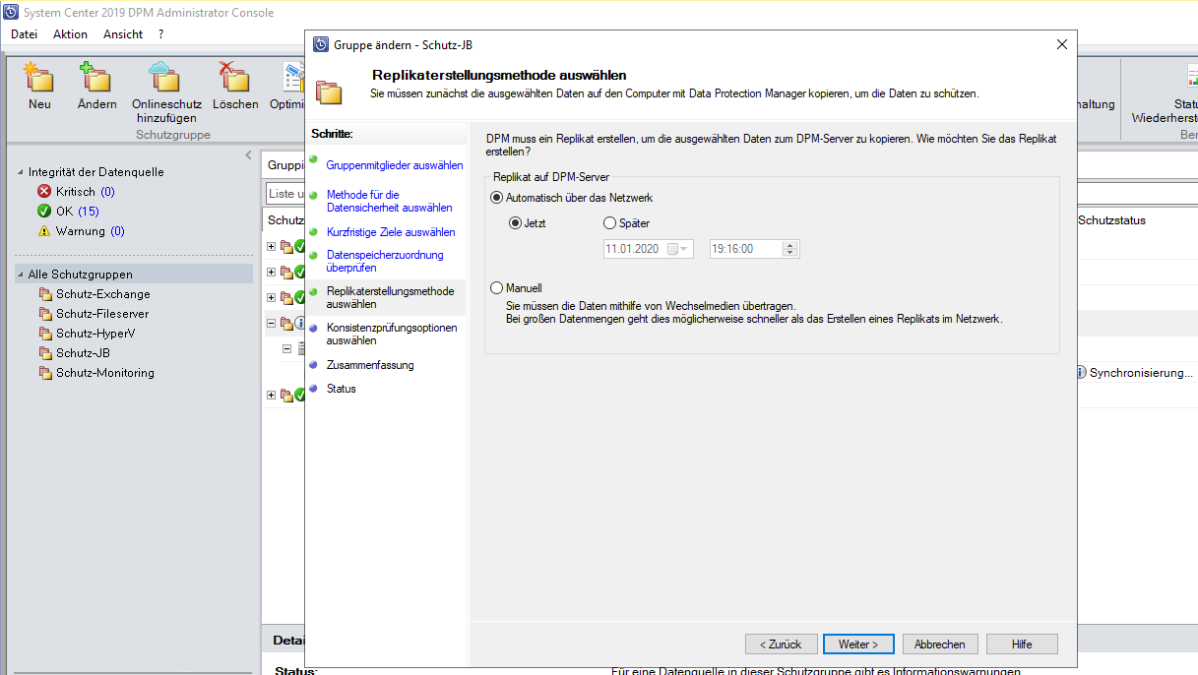1198x675 pixels.
Task: Open the Aktion menu
Action: (70, 34)
